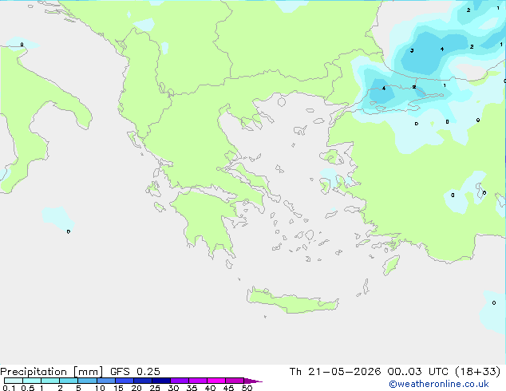Pick the 10–15 mm legend swatch
506x391 pixels.
pos(106,381)
